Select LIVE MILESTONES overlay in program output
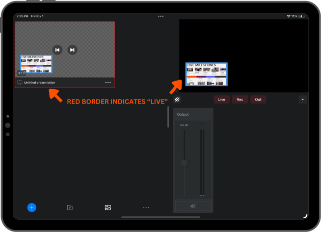The image size is (321, 232). [x=206, y=74]
